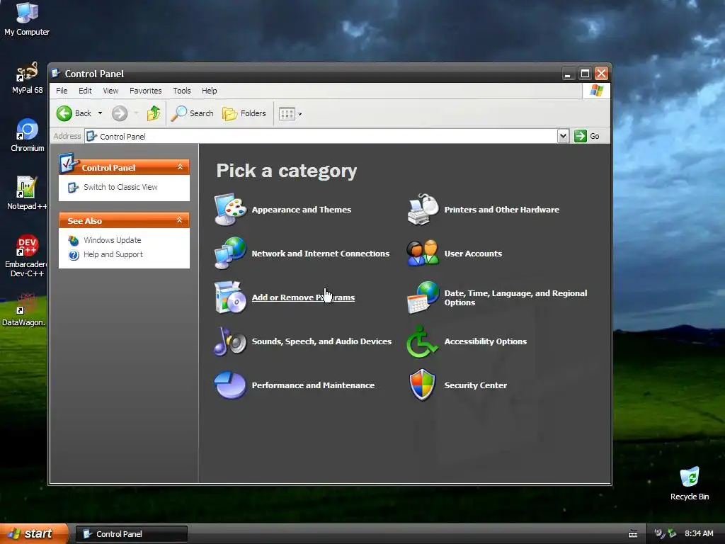Click the Control Panel title bar icon
The height and width of the screenshot is (544, 725).
coord(56,74)
